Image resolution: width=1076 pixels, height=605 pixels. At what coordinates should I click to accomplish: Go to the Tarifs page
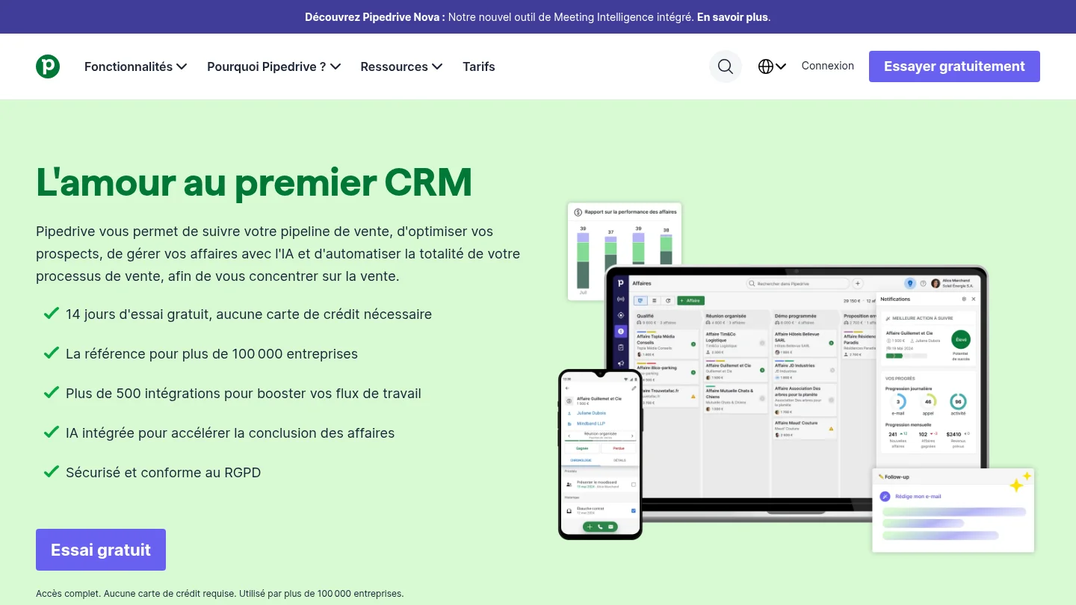click(479, 66)
